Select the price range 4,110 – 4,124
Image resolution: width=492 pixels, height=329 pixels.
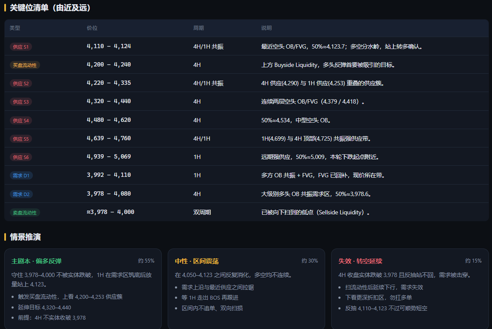point(109,46)
